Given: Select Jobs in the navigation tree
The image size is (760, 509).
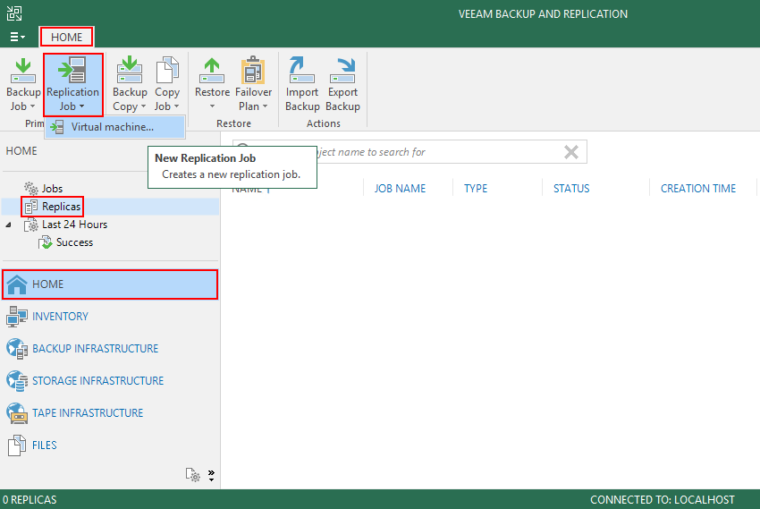Looking at the screenshot, I should coord(52,189).
